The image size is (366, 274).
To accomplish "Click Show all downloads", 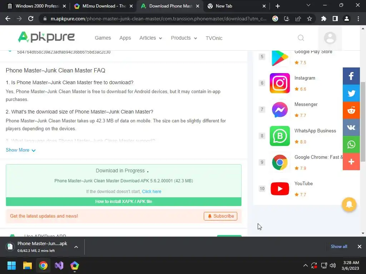I will pos(339,247).
